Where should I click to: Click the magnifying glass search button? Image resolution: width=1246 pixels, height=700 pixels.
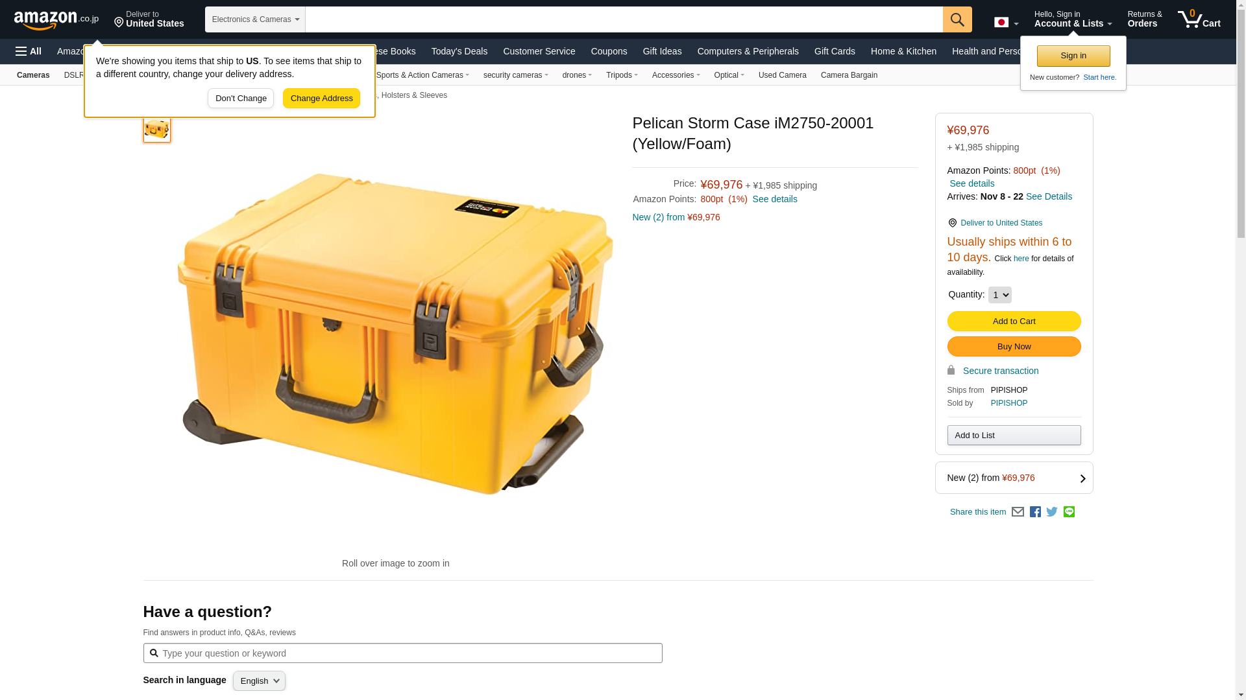tap(957, 19)
